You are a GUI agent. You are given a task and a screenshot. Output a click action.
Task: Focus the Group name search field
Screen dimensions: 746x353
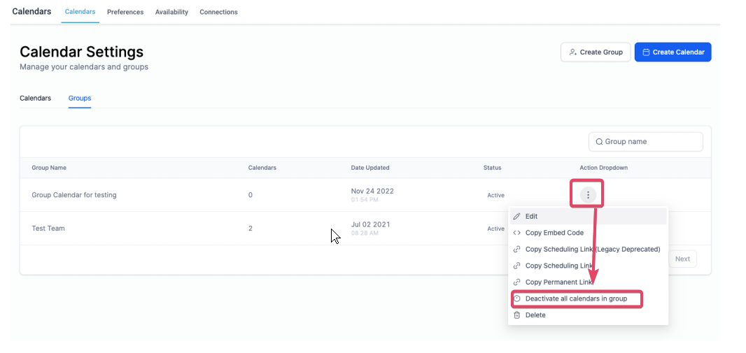click(x=646, y=142)
